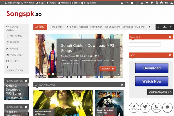Show the previous slide in featured slider

tap(119, 74)
